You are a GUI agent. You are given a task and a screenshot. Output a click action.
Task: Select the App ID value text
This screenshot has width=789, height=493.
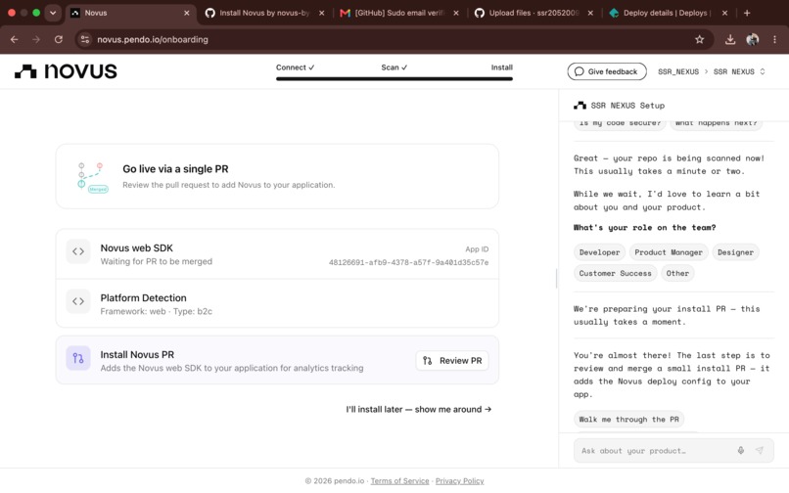[408, 262]
